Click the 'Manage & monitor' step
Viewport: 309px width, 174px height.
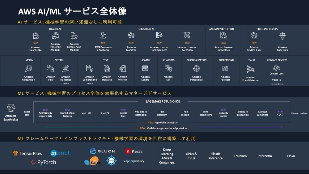(262, 113)
